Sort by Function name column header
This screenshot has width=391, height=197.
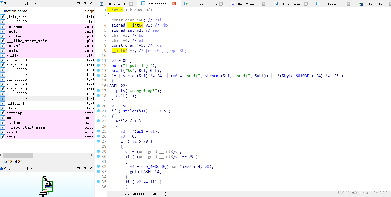click(42, 11)
